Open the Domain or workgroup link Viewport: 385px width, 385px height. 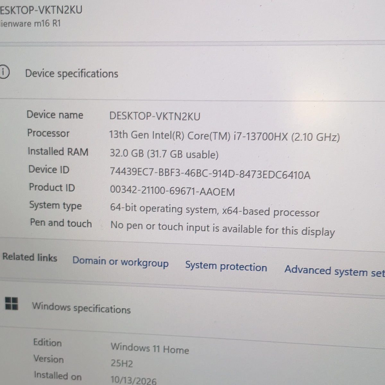pos(120,262)
